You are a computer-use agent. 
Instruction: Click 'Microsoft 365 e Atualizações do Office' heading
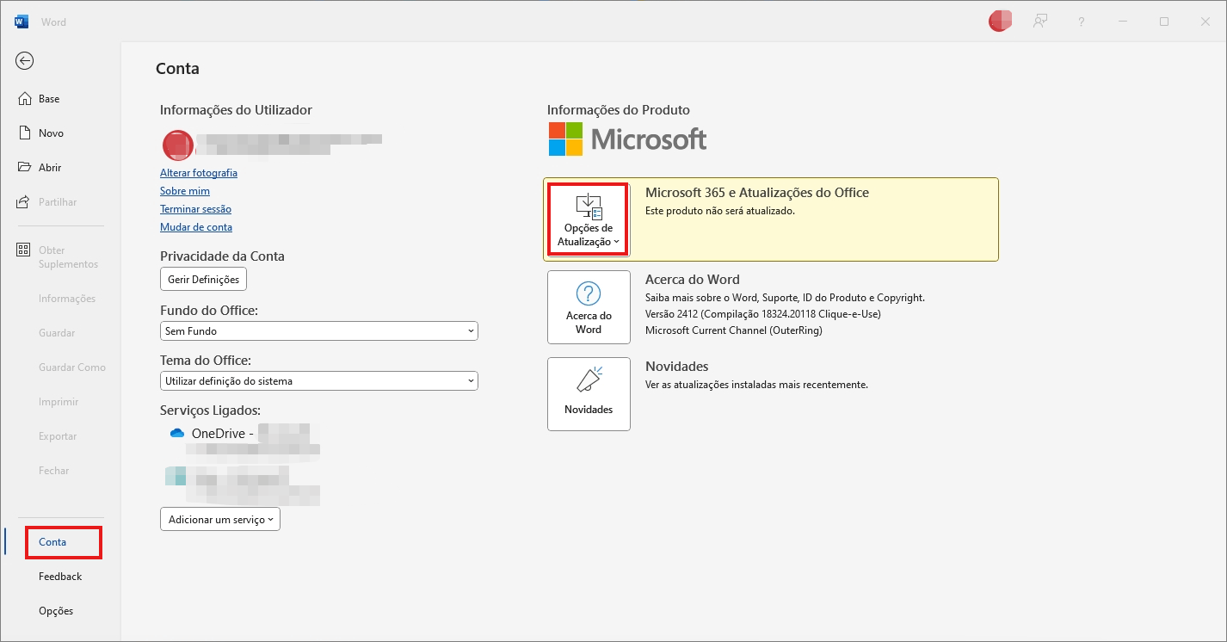(x=757, y=193)
